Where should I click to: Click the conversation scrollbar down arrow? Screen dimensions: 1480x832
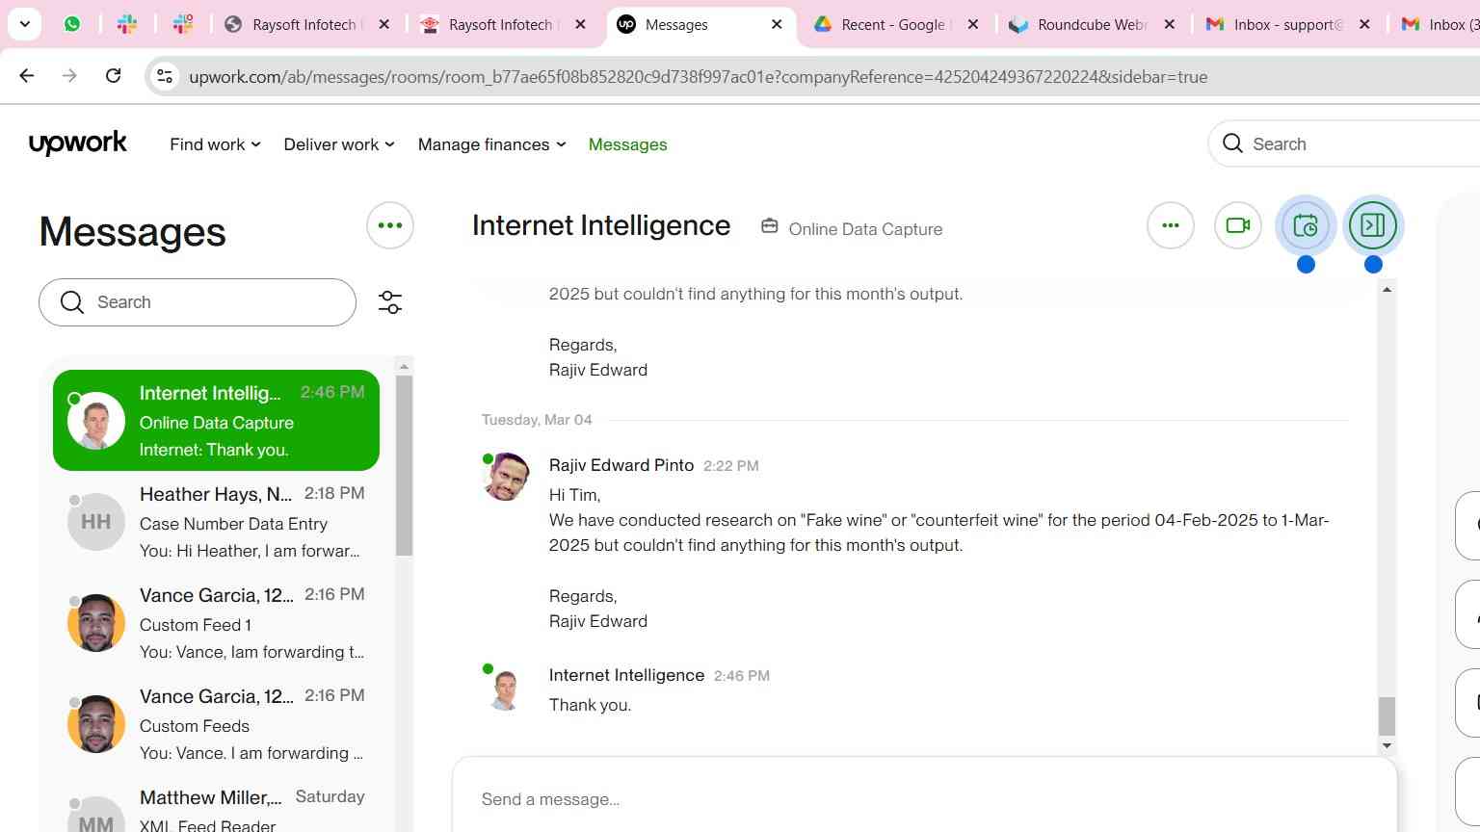pyautogui.click(x=1387, y=745)
